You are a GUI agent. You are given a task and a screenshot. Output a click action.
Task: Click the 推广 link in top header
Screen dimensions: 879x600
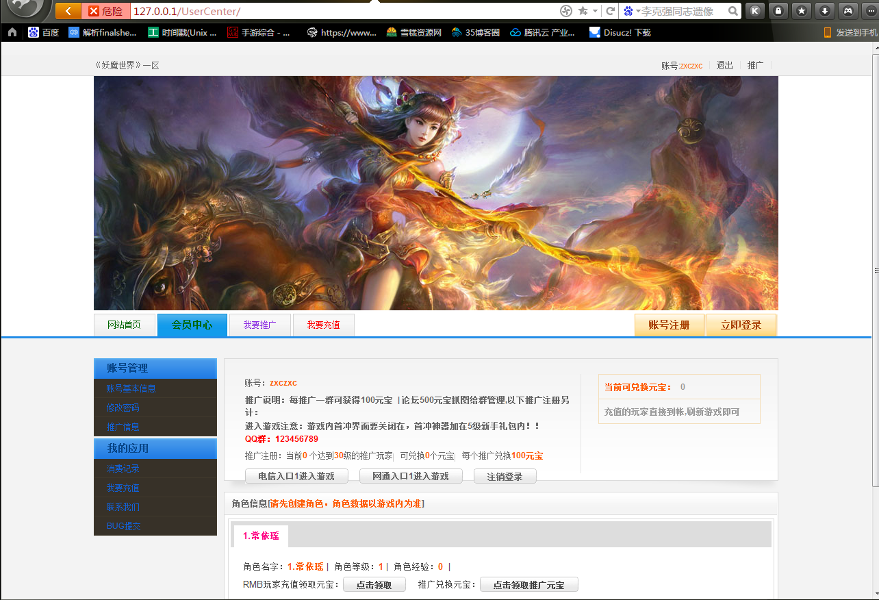click(755, 66)
